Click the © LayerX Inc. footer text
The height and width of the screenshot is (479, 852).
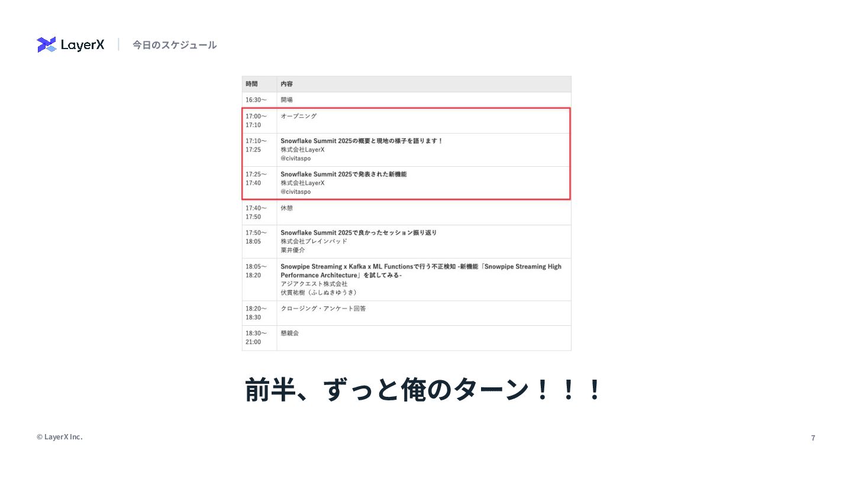[60, 437]
